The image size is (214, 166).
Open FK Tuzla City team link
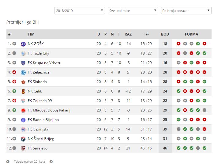click(x=38, y=53)
